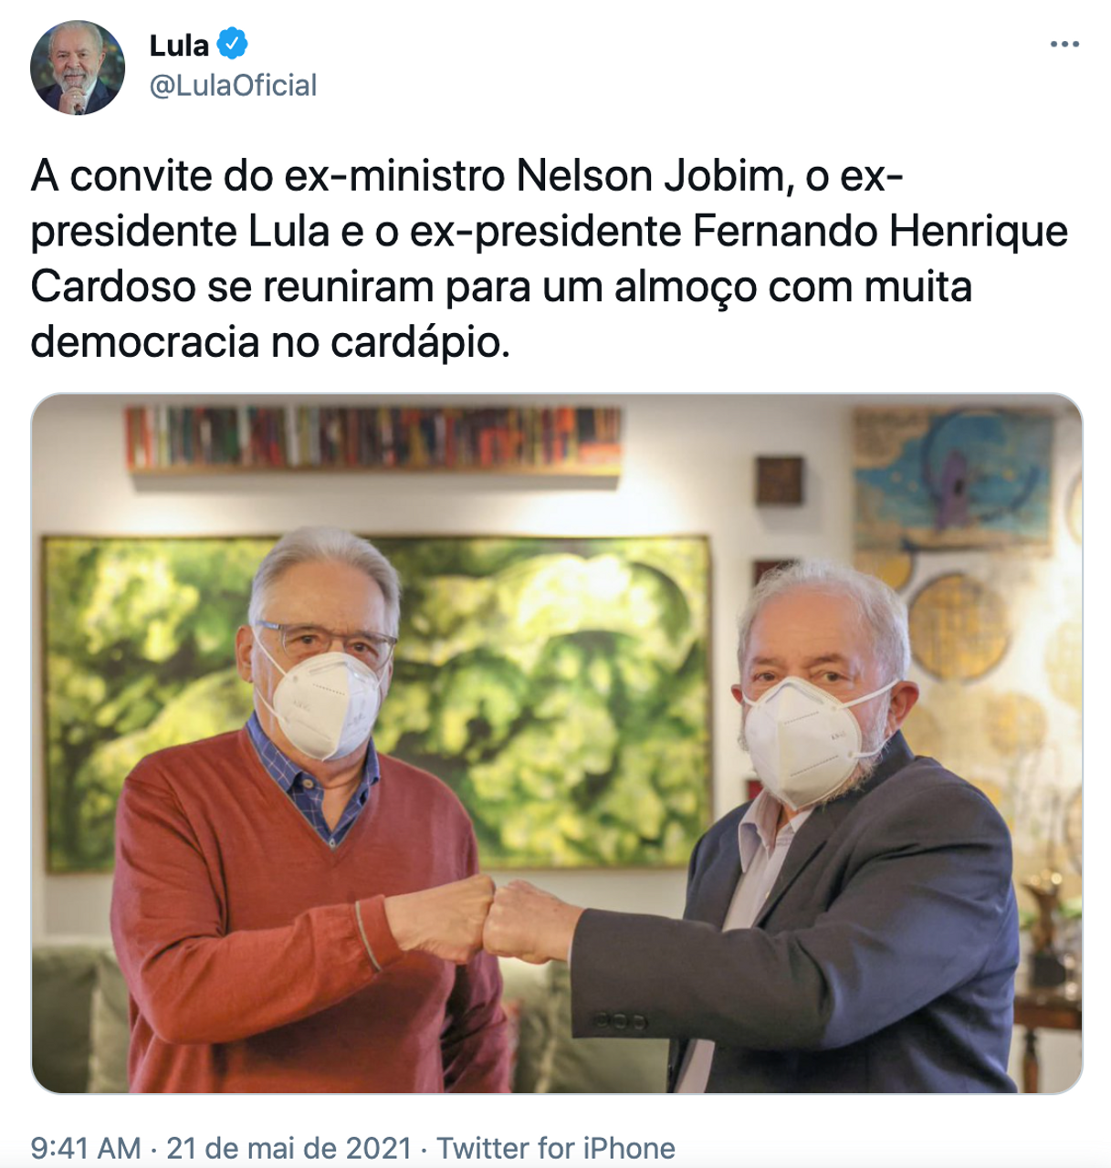Click "Fernando Henrique" in the tweet text
Viewport: 1111px width, 1168px height.
(880, 232)
